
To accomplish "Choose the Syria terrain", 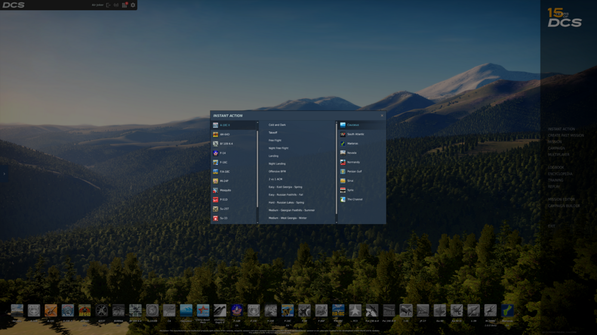I will pos(361,190).
